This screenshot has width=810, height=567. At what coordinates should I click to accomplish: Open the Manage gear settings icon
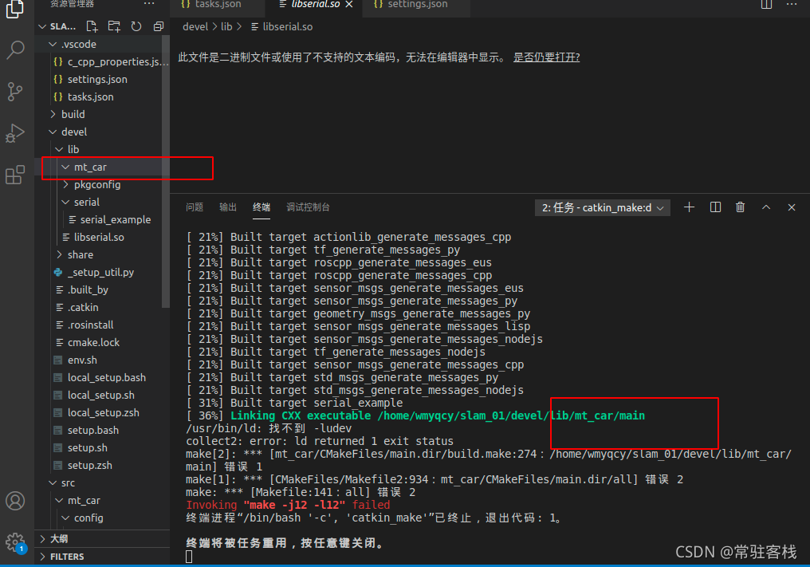pos(15,543)
